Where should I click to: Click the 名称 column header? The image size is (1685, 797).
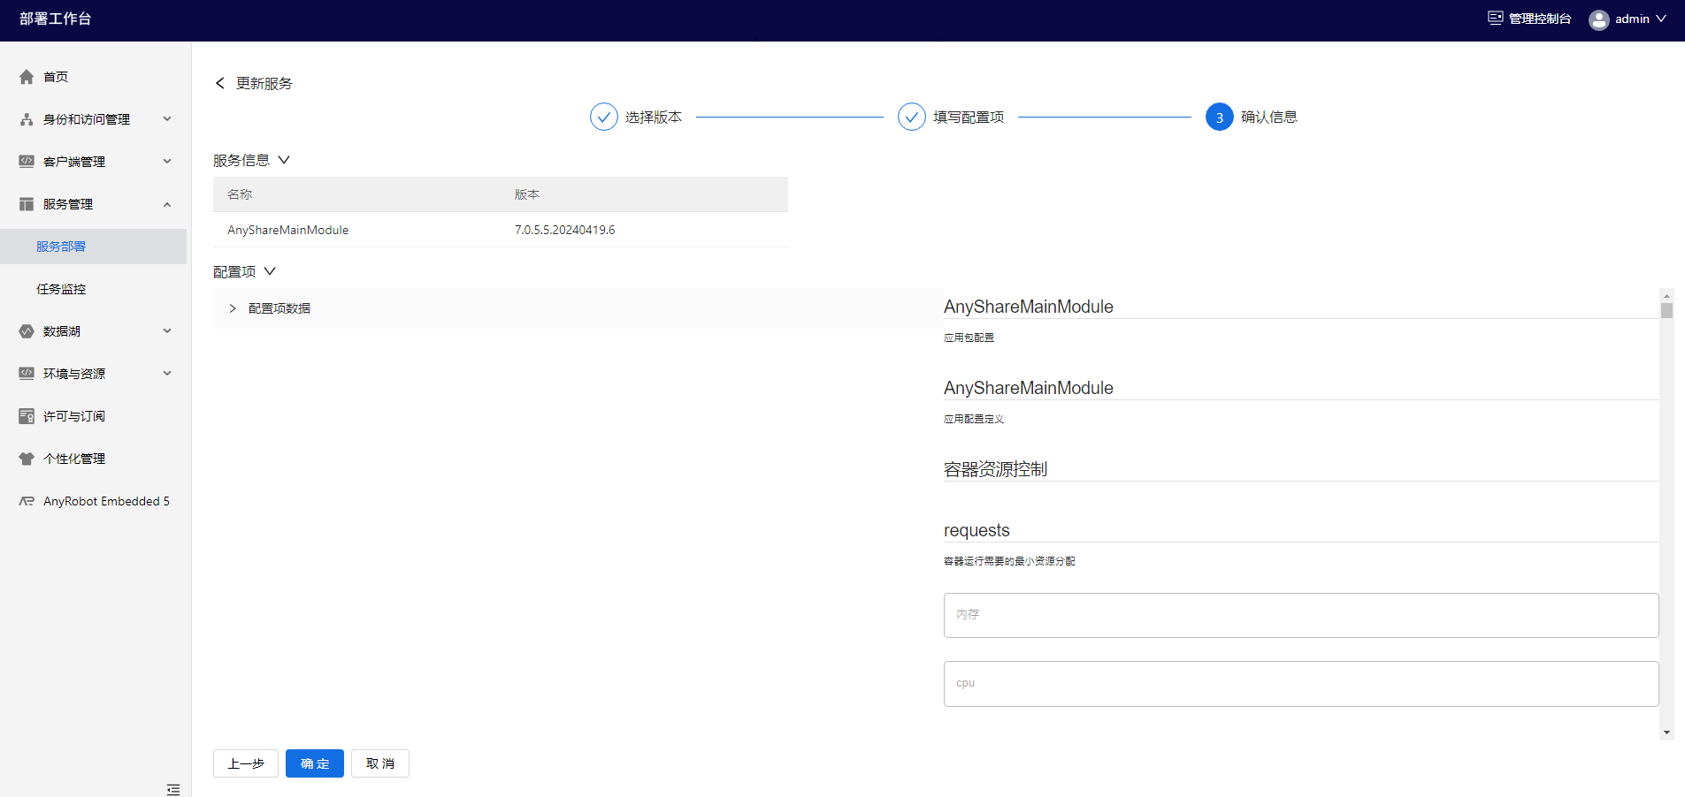(240, 194)
